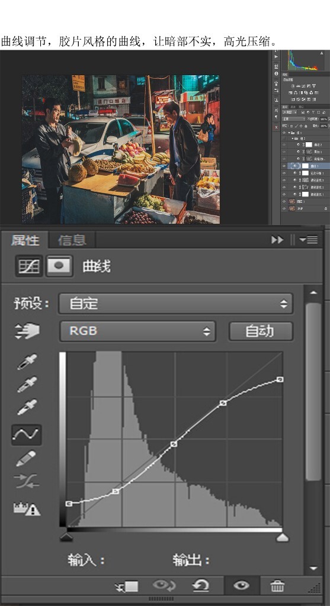Open the RGB channel dropdown
The image size is (330, 606).
pyautogui.click(x=137, y=331)
